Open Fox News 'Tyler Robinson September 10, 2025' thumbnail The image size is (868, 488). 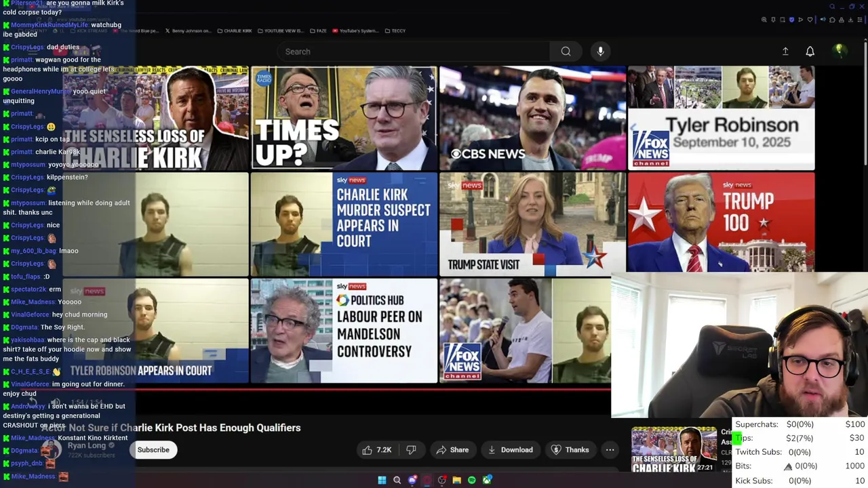[x=721, y=118]
